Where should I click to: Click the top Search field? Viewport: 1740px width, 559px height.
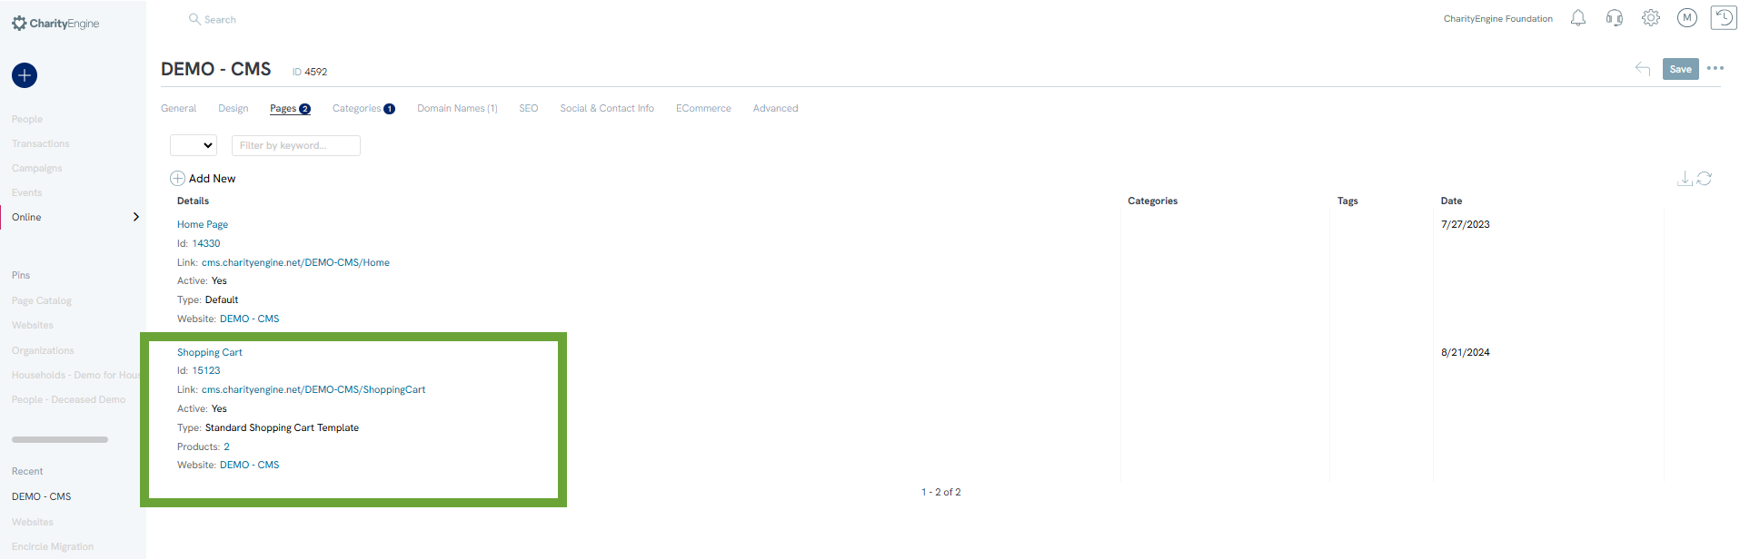click(x=220, y=19)
